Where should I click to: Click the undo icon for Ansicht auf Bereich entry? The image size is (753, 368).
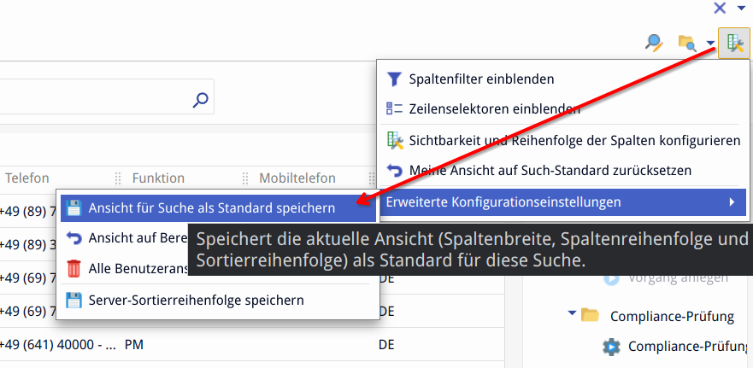(74, 238)
